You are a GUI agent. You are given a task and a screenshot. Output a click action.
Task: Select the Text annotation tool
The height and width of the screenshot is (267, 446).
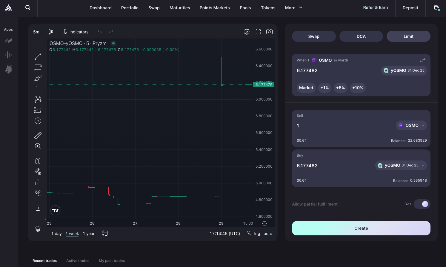[38, 89]
